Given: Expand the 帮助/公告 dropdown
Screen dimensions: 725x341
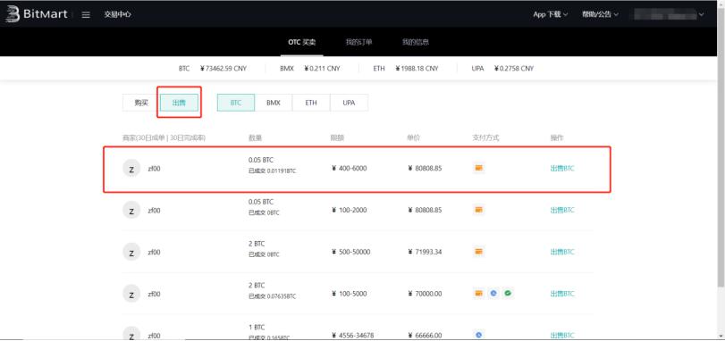Looking at the screenshot, I should (600, 14).
